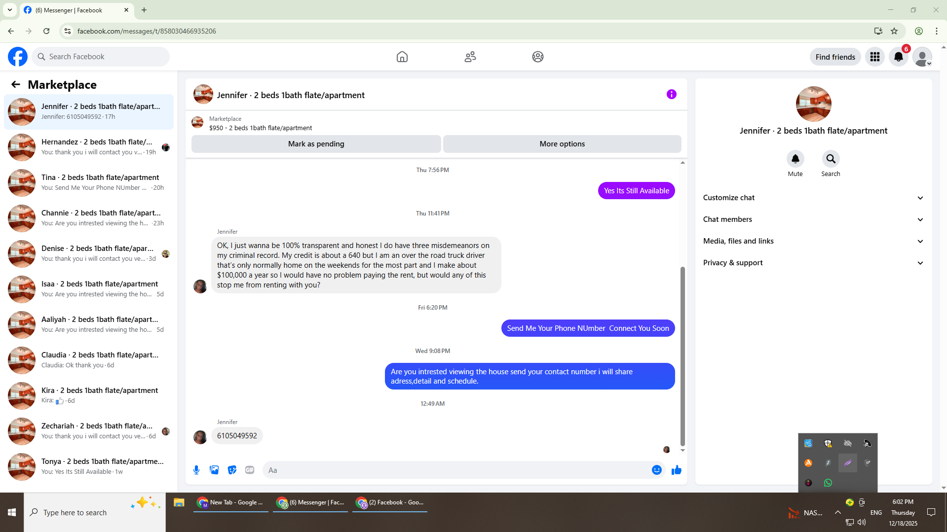Click the Mark as pending button
947x532 pixels.
click(316, 144)
